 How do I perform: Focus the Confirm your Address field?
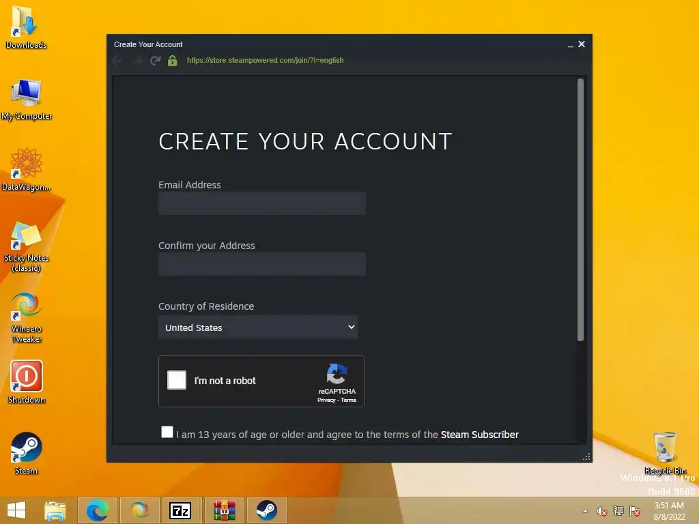(262, 264)
